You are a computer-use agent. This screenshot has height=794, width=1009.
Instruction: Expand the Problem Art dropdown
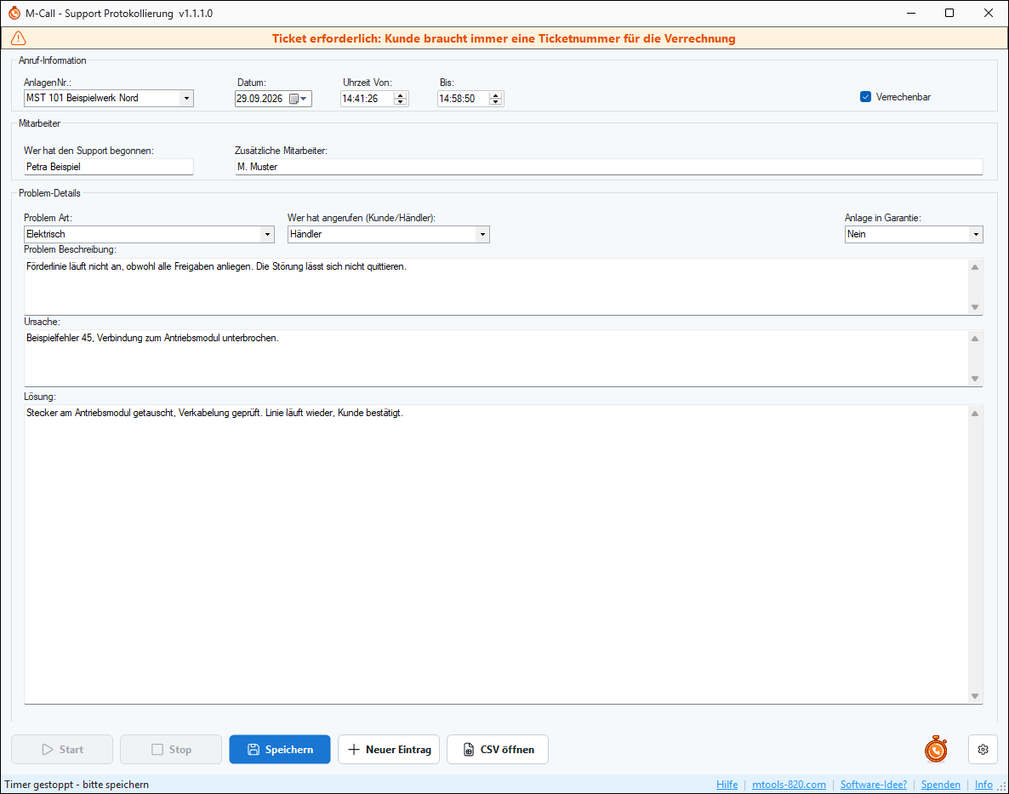pos(268,234)
